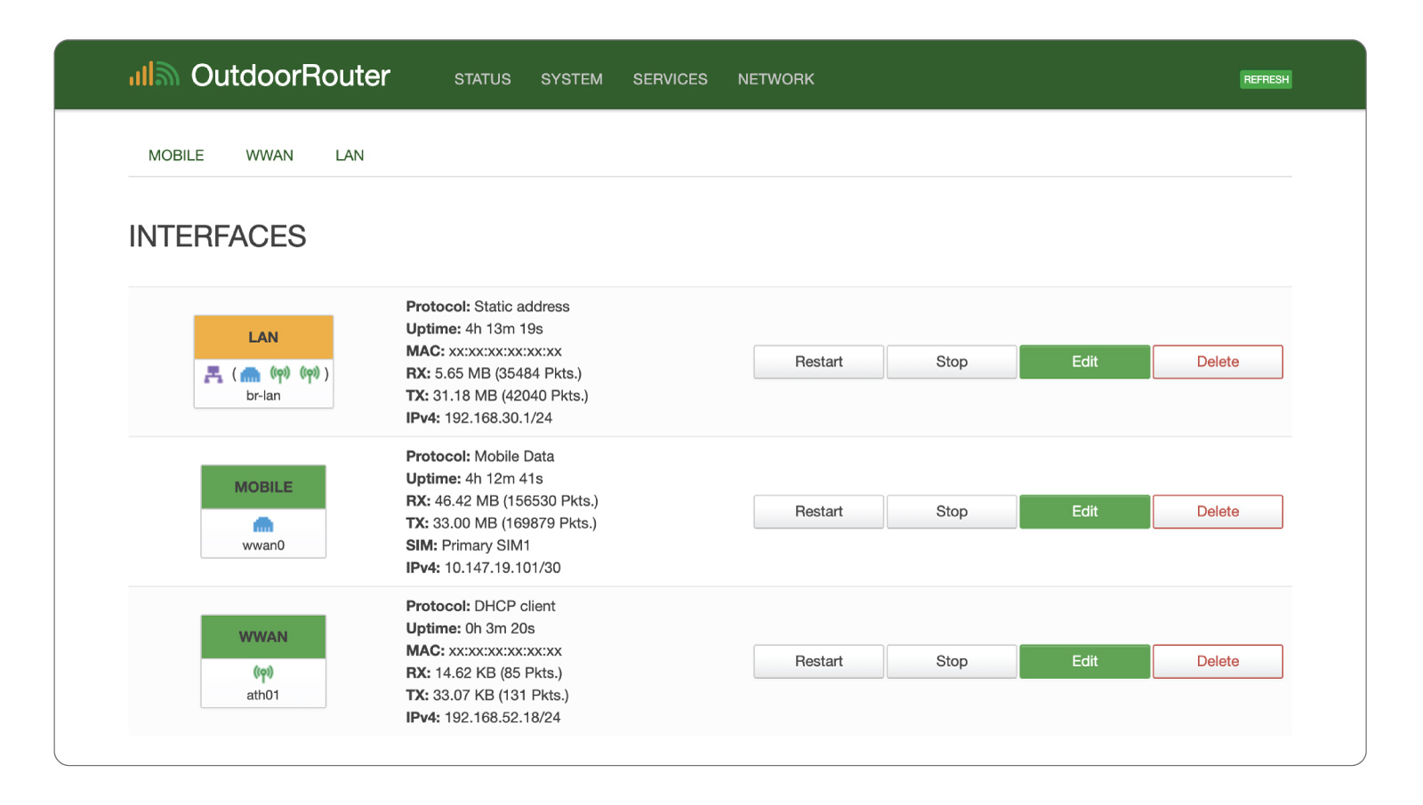Image resolution: width=1423 pixels, height=805 pixels.
Task: Click the first green wireless antenna icon in LAN box
Action: [280, 374]
